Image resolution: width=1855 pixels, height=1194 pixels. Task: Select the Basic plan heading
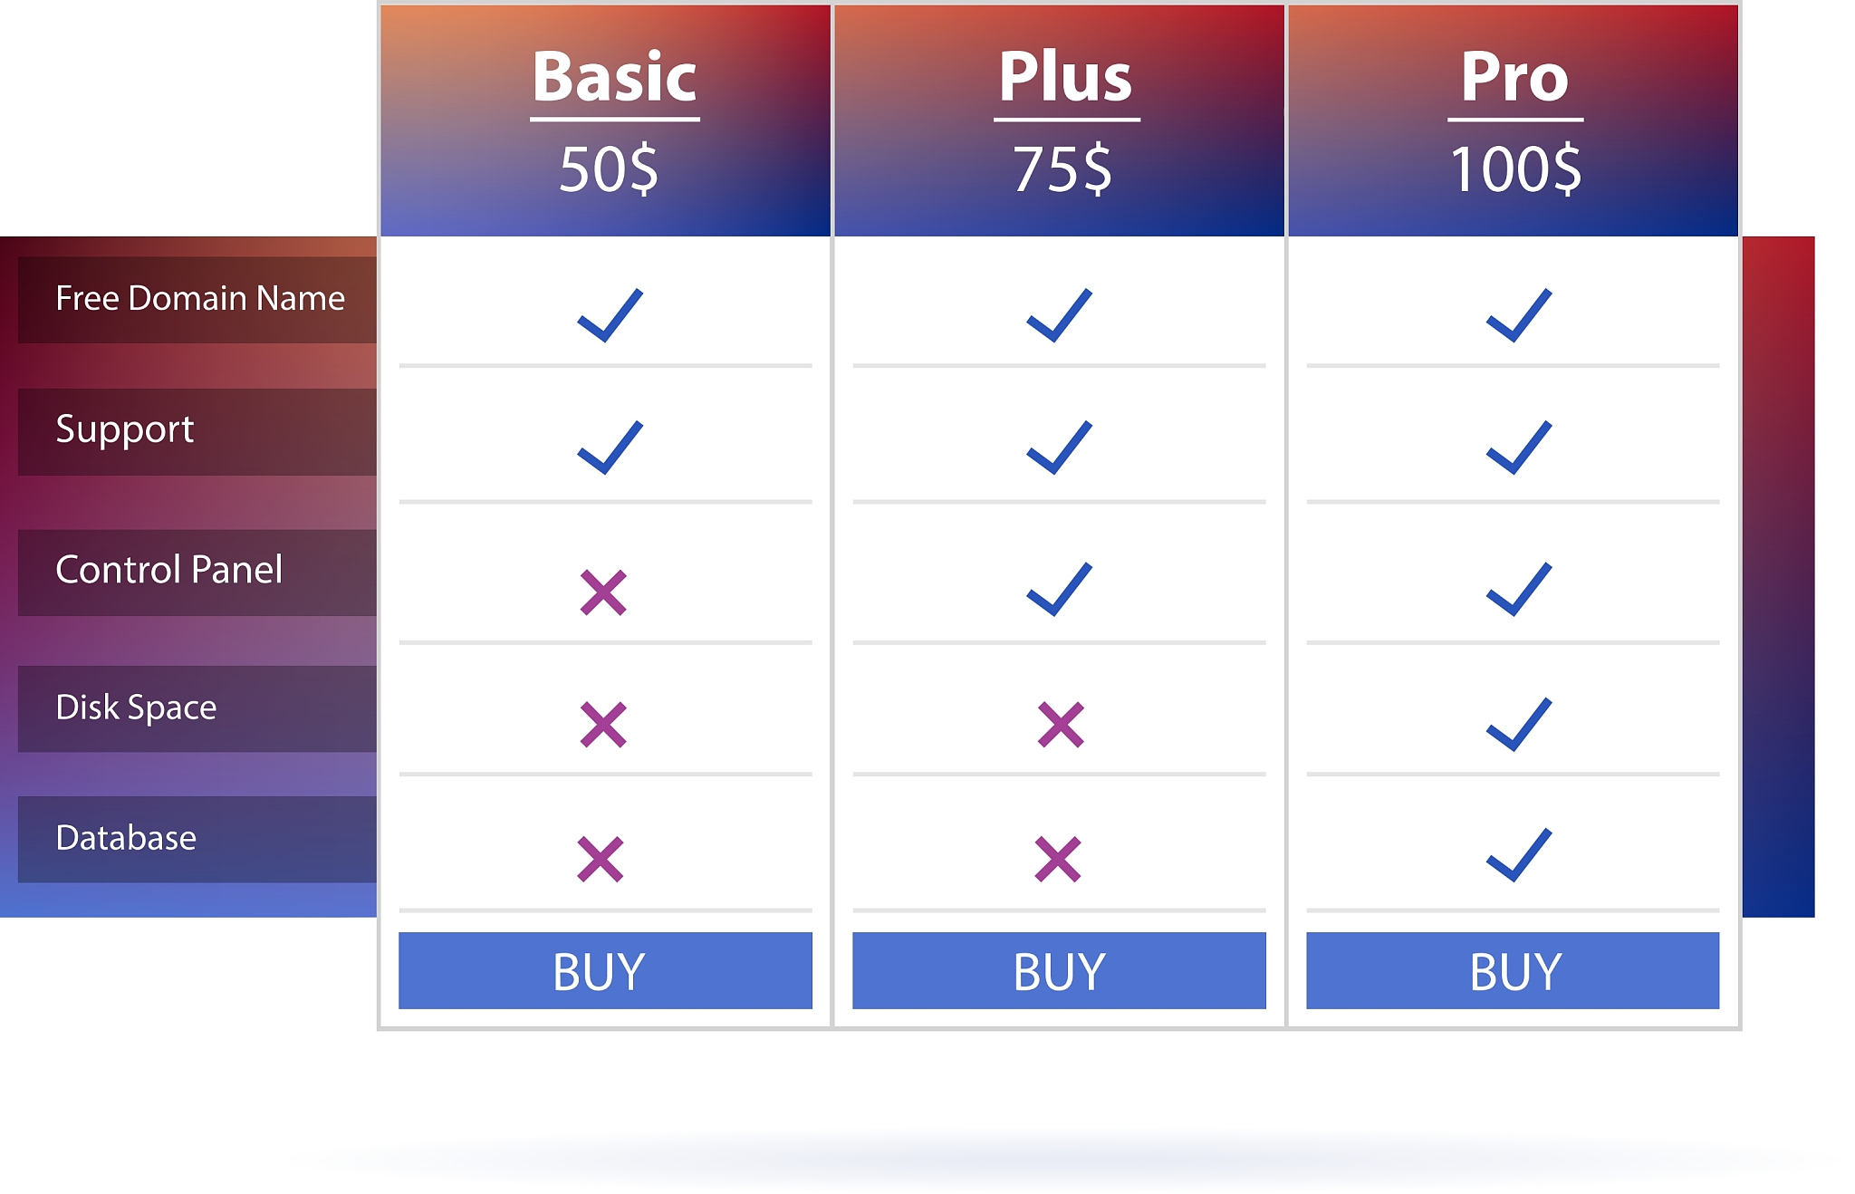point(614,78)
